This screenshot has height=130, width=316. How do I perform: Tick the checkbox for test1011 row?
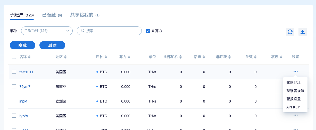[14, 72]
